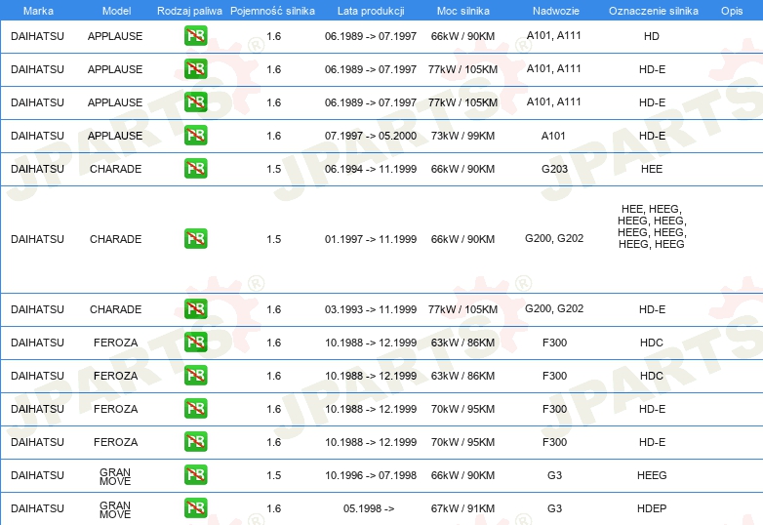Screen dimensions: 763x525
Task: Select the engine code 'HEEG' in the GRAN MOVE row
Action: pos(652,475)
